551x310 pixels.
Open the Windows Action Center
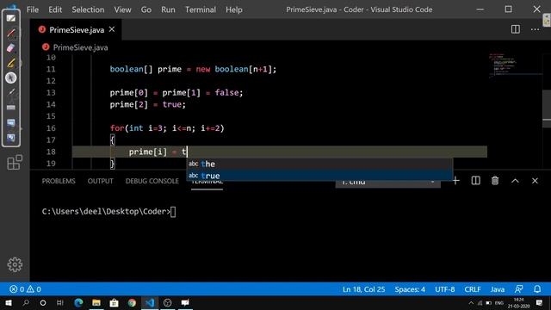pos(540,302)
